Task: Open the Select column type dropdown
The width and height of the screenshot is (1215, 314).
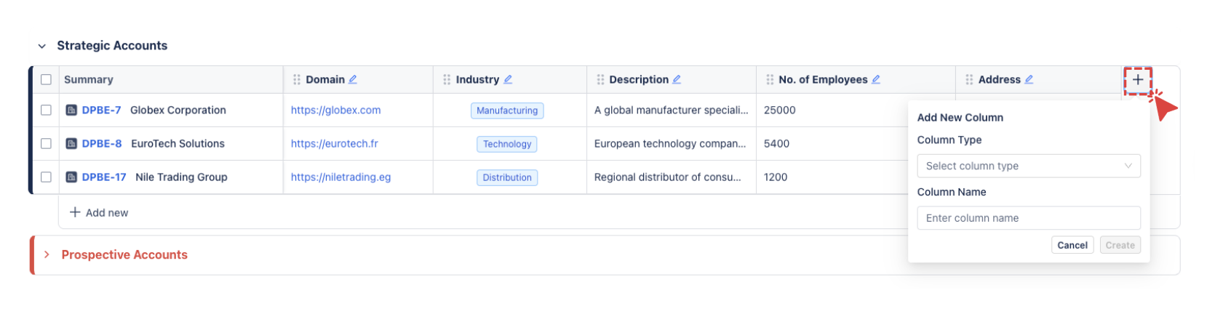Action: click(x=1028, y=166)
